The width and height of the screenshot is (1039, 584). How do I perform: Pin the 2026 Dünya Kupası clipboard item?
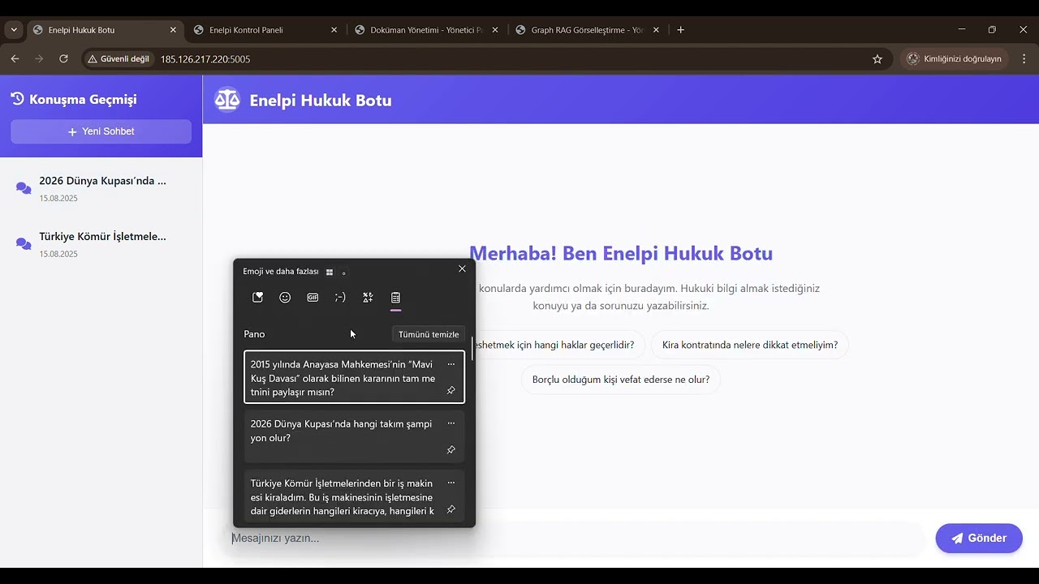point(451,450)
